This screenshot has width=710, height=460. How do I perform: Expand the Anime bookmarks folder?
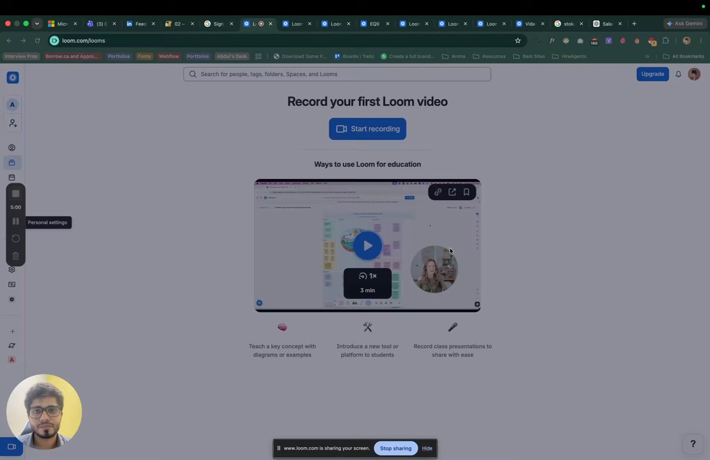pos(454,56)
